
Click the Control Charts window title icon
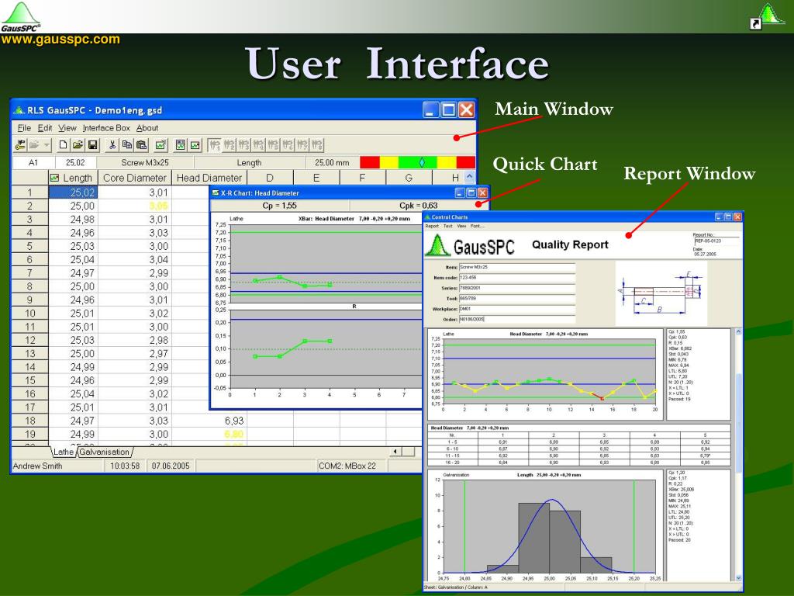(428, 217)
